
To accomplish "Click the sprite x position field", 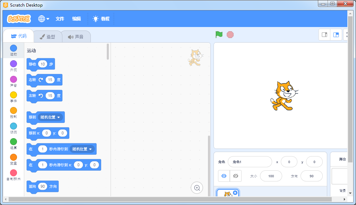I will point(289,162).
